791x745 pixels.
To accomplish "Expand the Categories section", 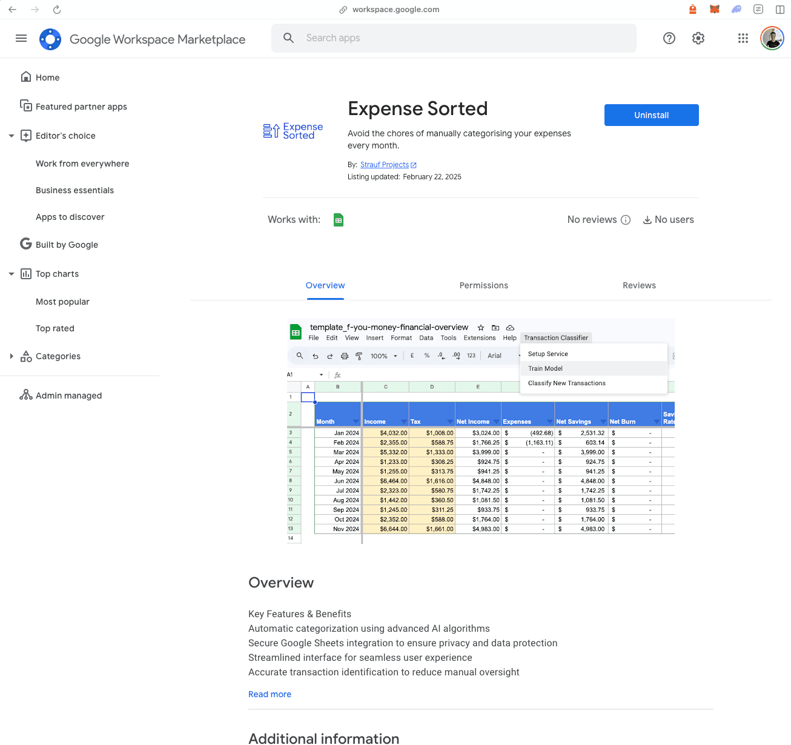I will (x=12, y=356).
